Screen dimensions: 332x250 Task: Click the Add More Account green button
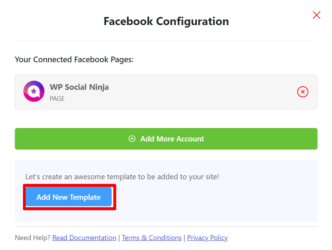[166, 139]
